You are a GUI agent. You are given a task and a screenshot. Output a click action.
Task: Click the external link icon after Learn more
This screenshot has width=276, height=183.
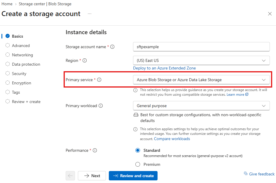(x=247, y=94)
